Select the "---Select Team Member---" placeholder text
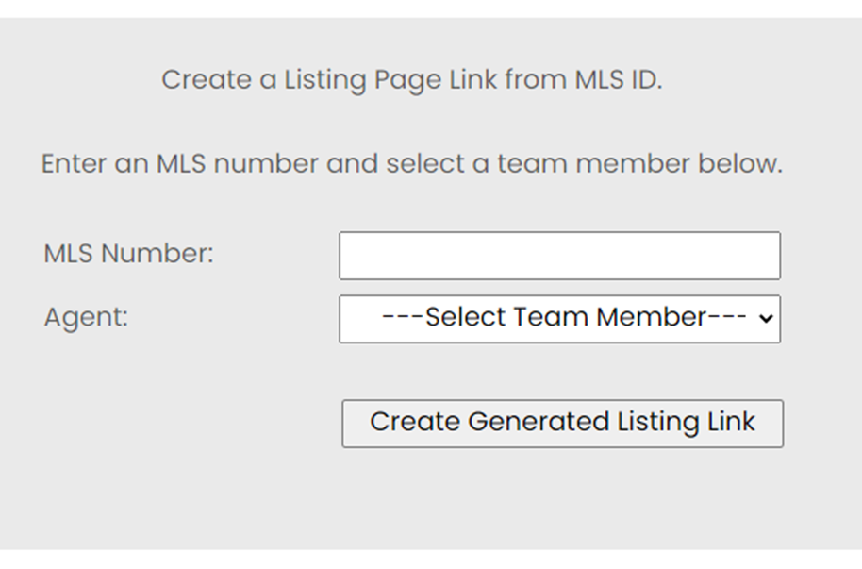 pos(564,317)
